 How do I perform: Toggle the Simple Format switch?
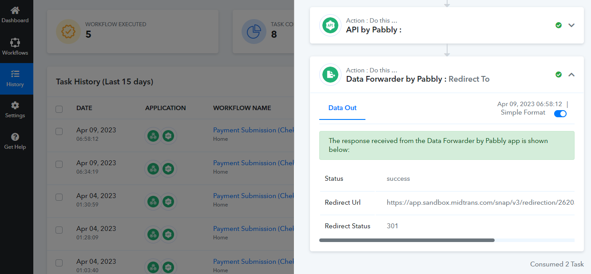[560, 114]
